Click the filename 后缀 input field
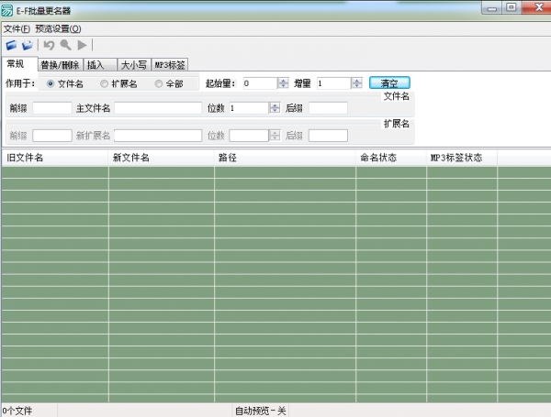The height and width of the screenshot is (417, 551). pos(328,107)
